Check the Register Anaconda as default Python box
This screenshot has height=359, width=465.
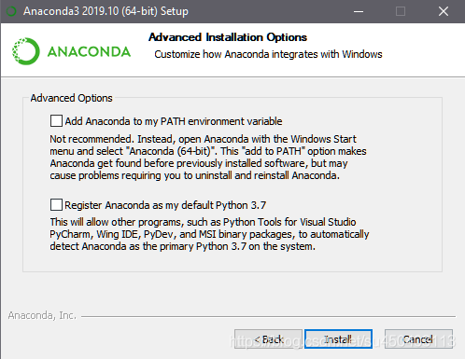(x=56, y=205)
